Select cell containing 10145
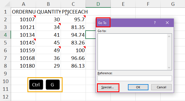Viewport: 185px width, 101px height. coord(24,42)
